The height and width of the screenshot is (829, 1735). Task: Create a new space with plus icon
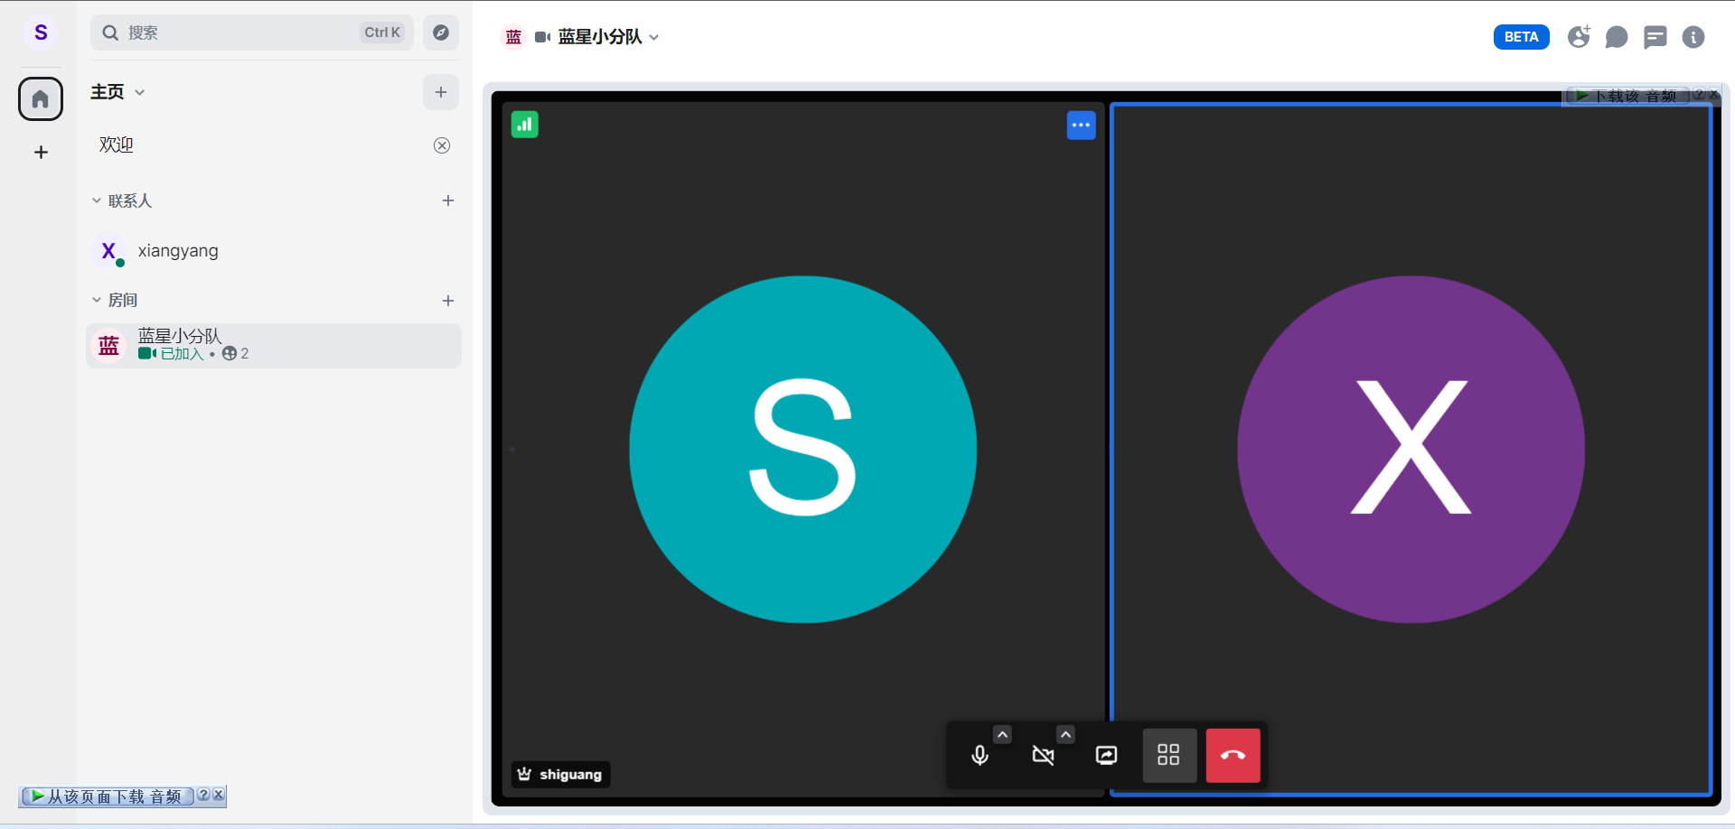pos(41,152)
